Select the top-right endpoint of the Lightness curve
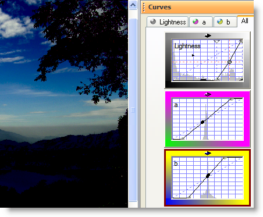The width and height of the screenshot is (263, 217). pyautogui.click(x=241, y=41)
